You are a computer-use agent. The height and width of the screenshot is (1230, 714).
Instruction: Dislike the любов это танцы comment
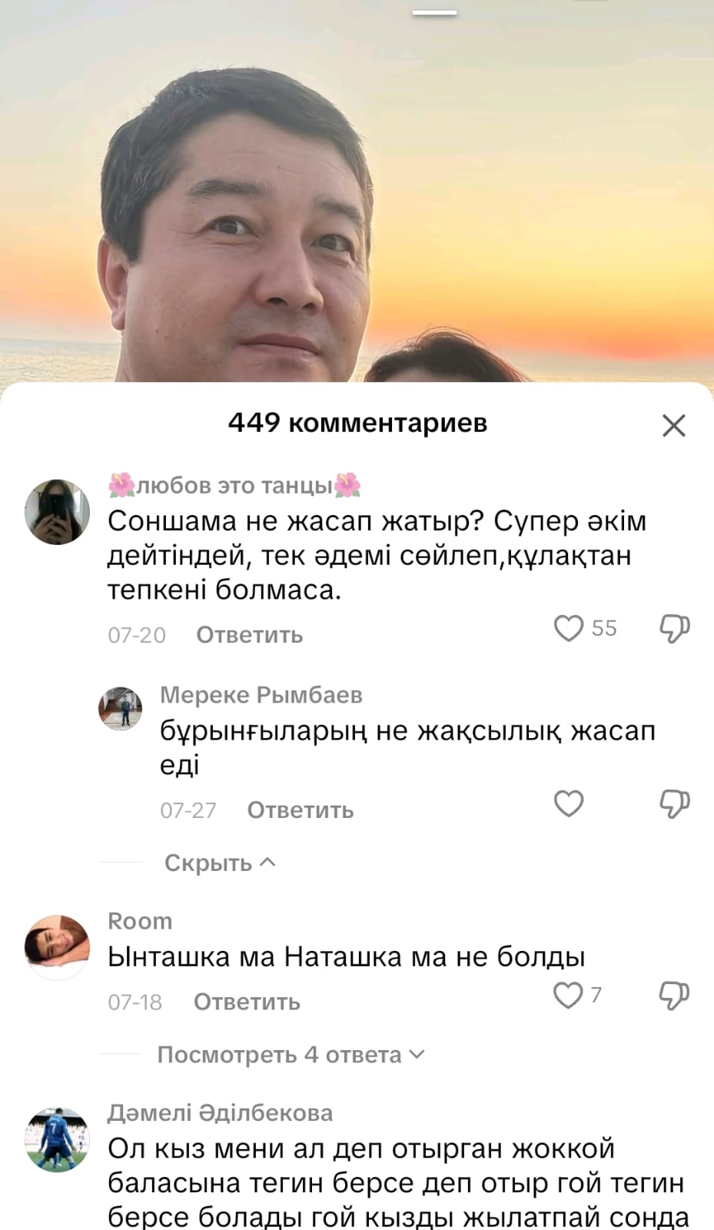675,629
